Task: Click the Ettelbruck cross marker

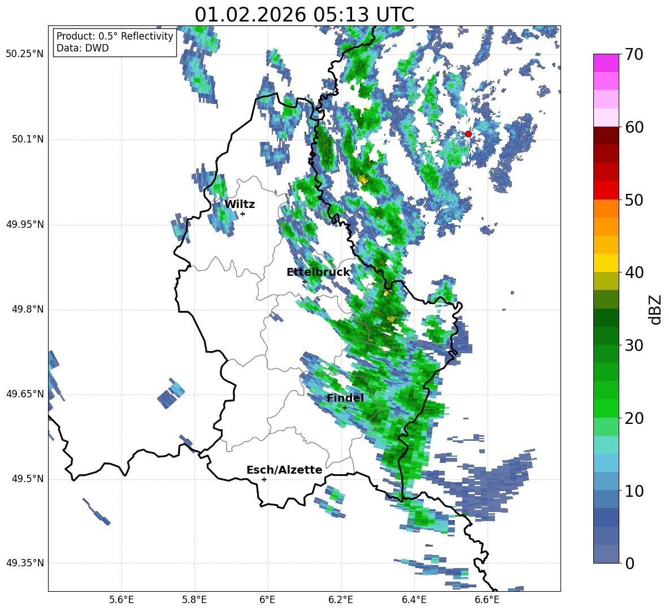Action: coord(305,281)
